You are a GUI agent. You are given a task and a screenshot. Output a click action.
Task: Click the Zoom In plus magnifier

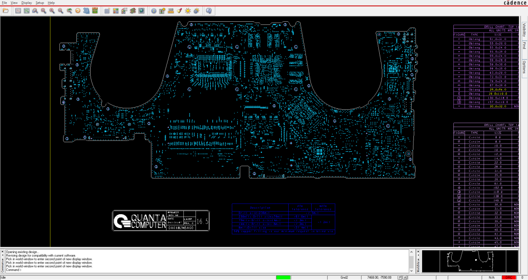[x=52, y=11]
